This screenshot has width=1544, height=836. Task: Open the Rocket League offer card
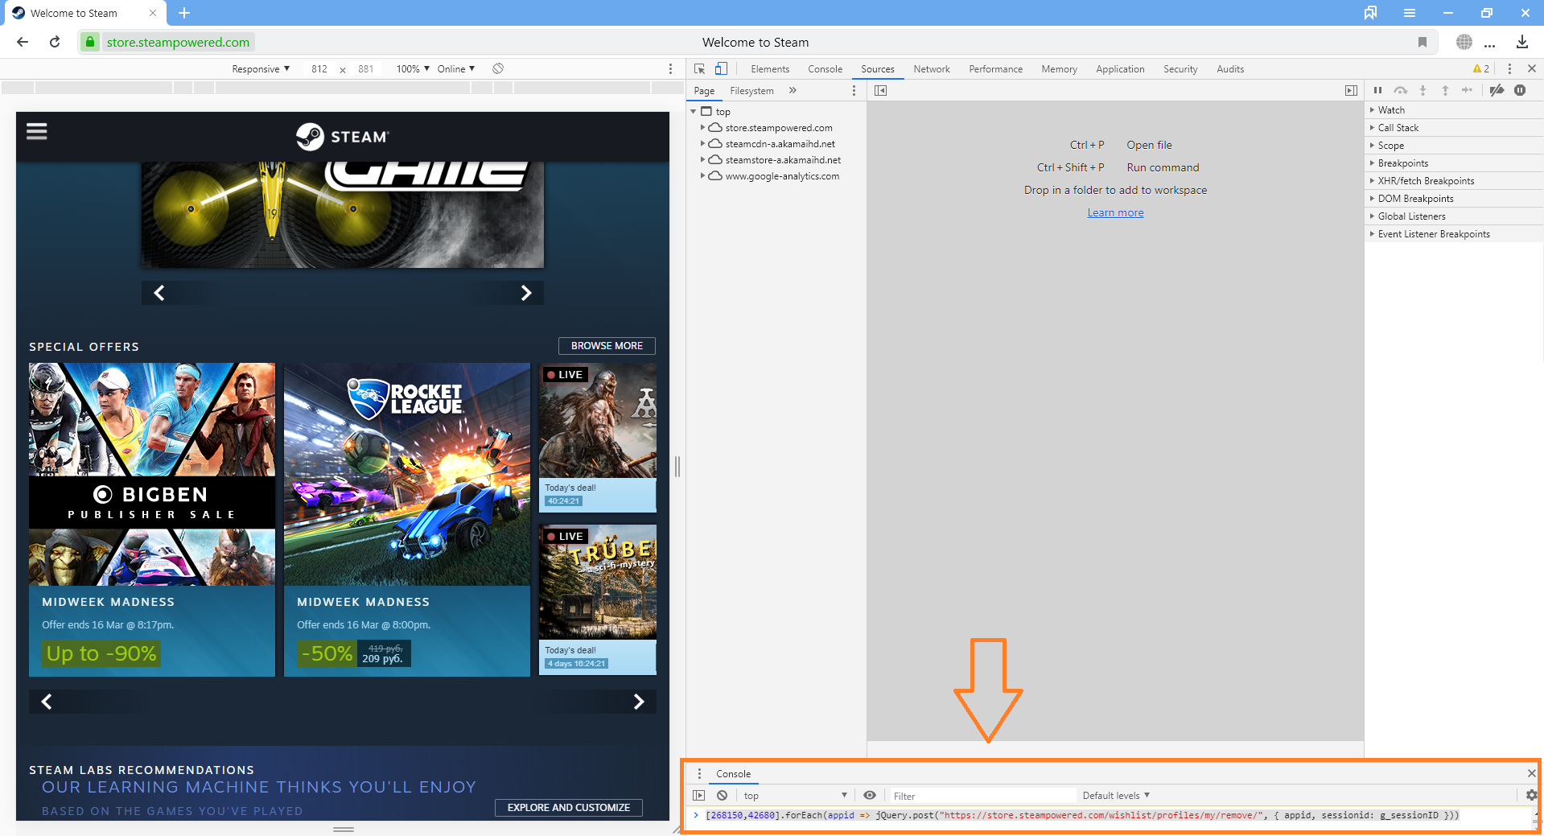[407, 520]
